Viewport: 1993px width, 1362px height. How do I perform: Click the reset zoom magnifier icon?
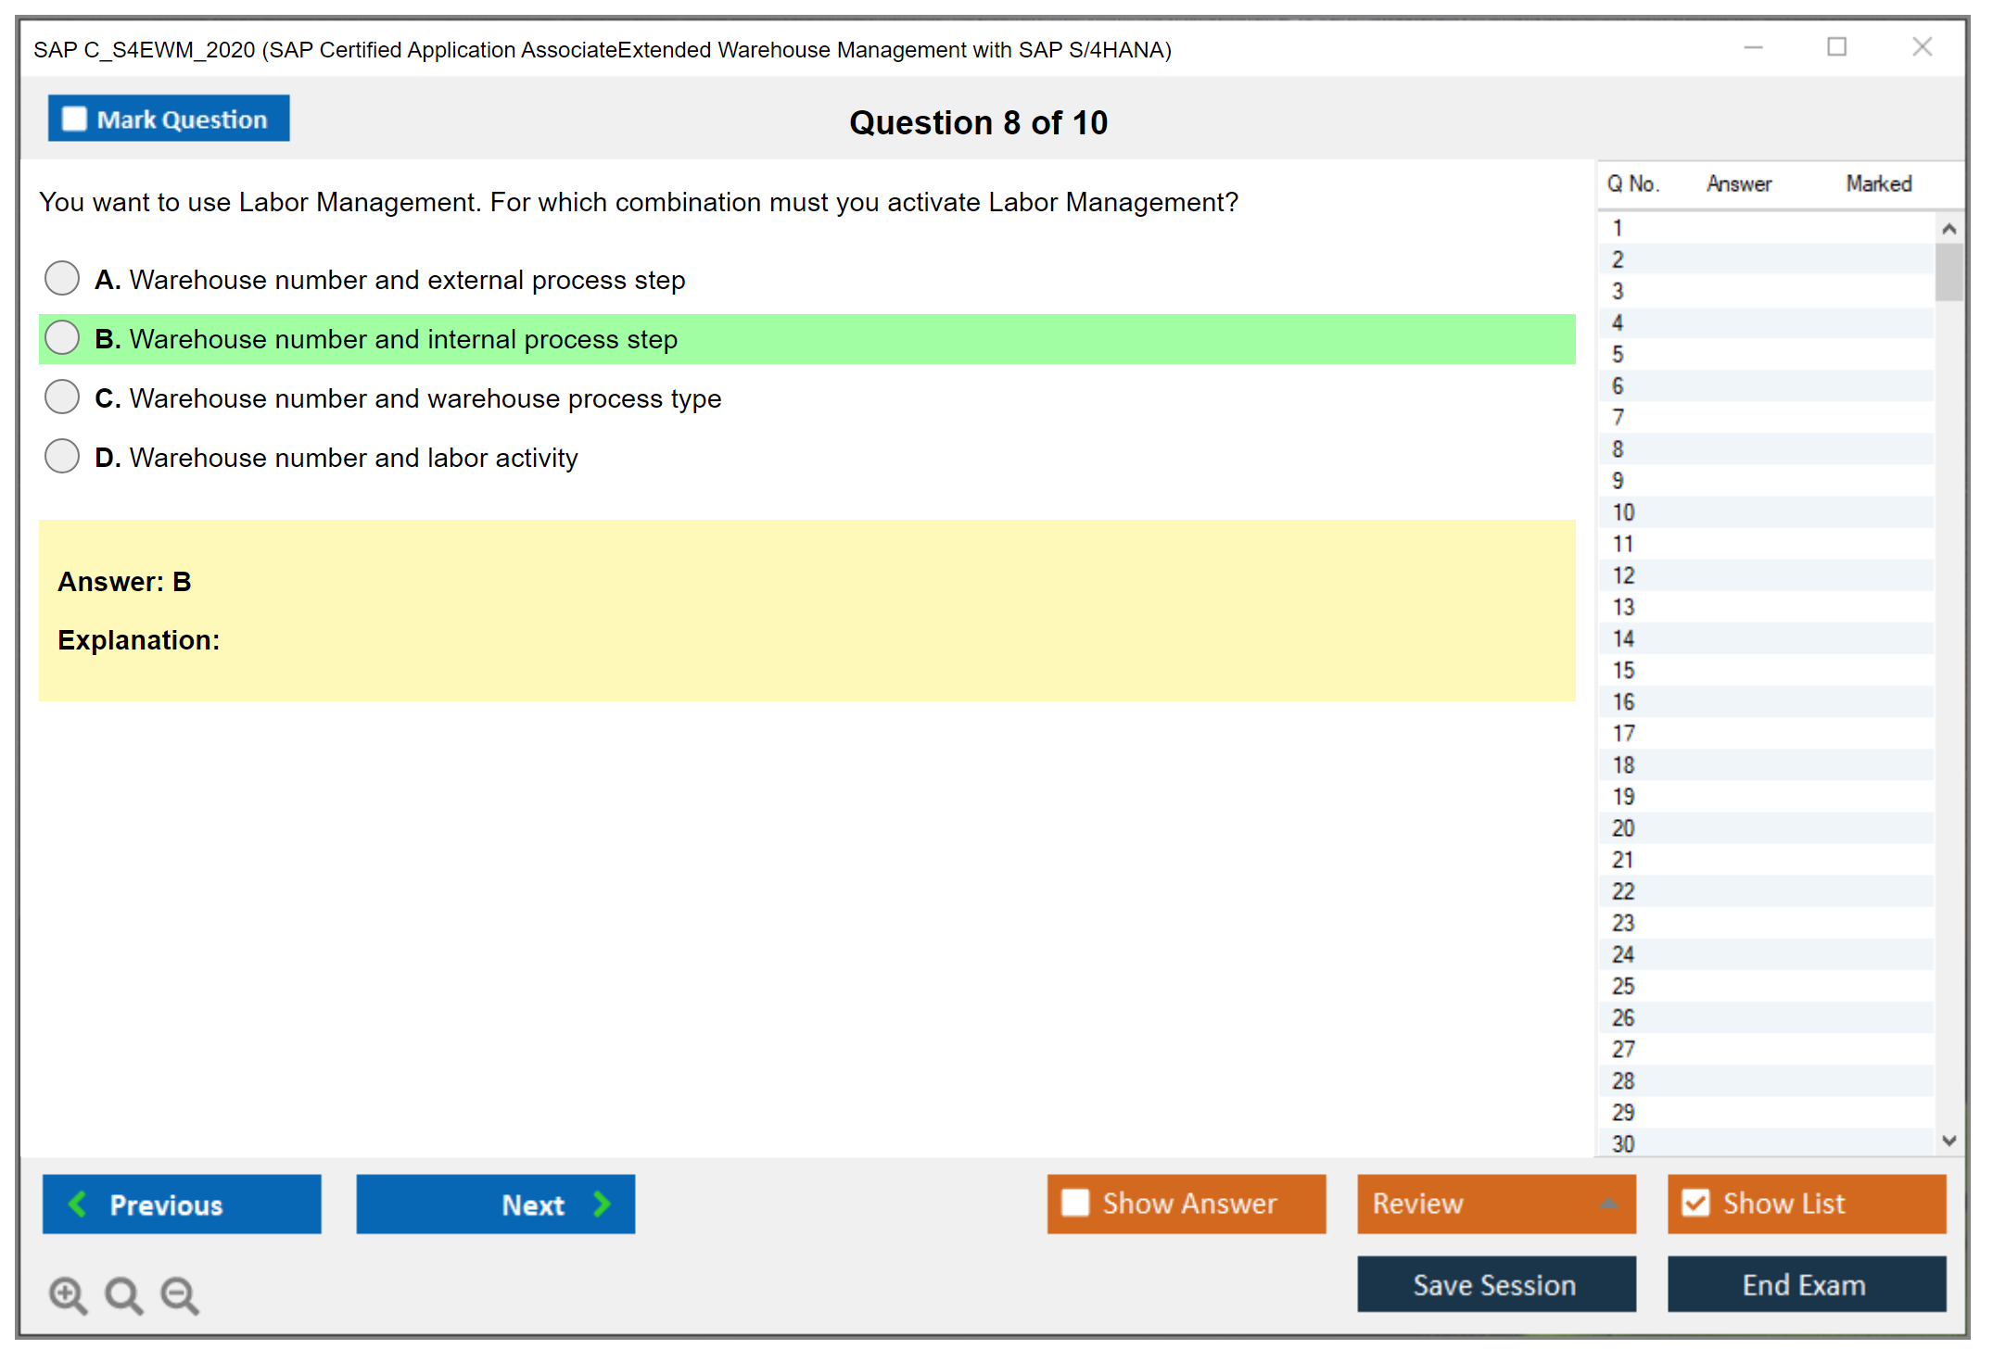[x=123, y=1294]
